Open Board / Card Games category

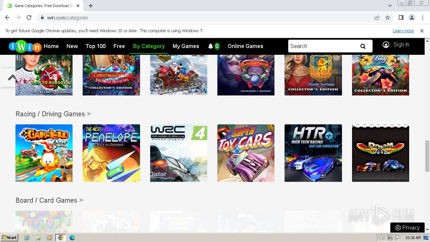coord(49,200)
